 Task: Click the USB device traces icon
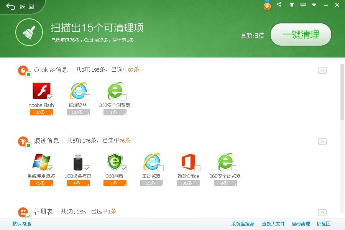coord(78,161)
